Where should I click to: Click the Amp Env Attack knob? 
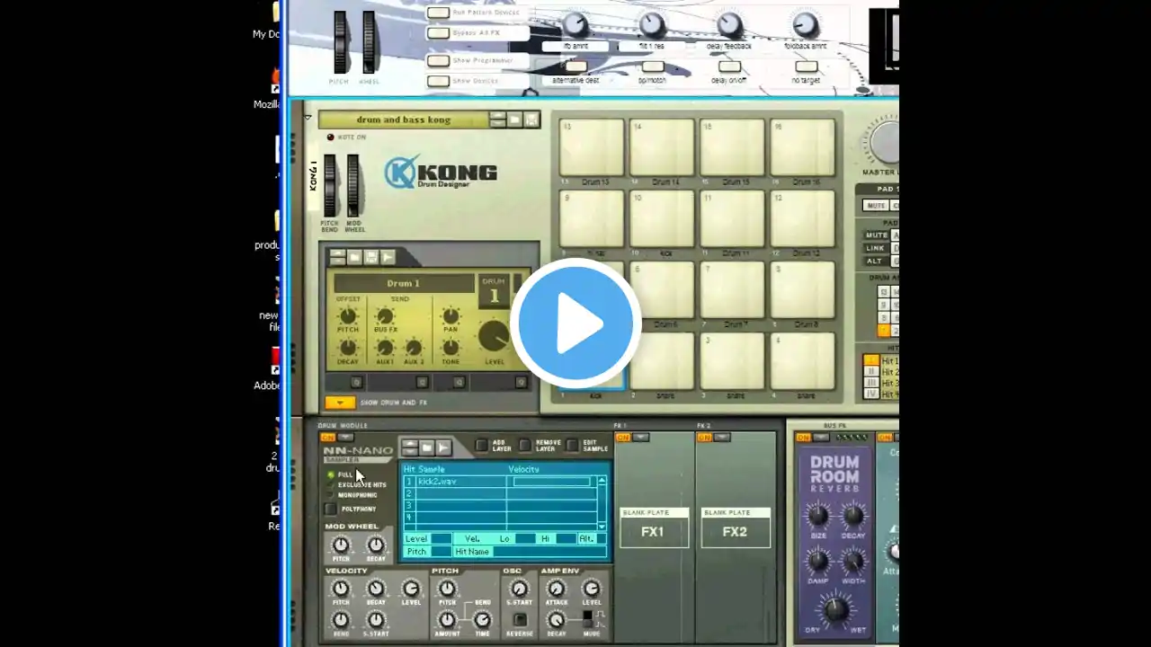557,589
